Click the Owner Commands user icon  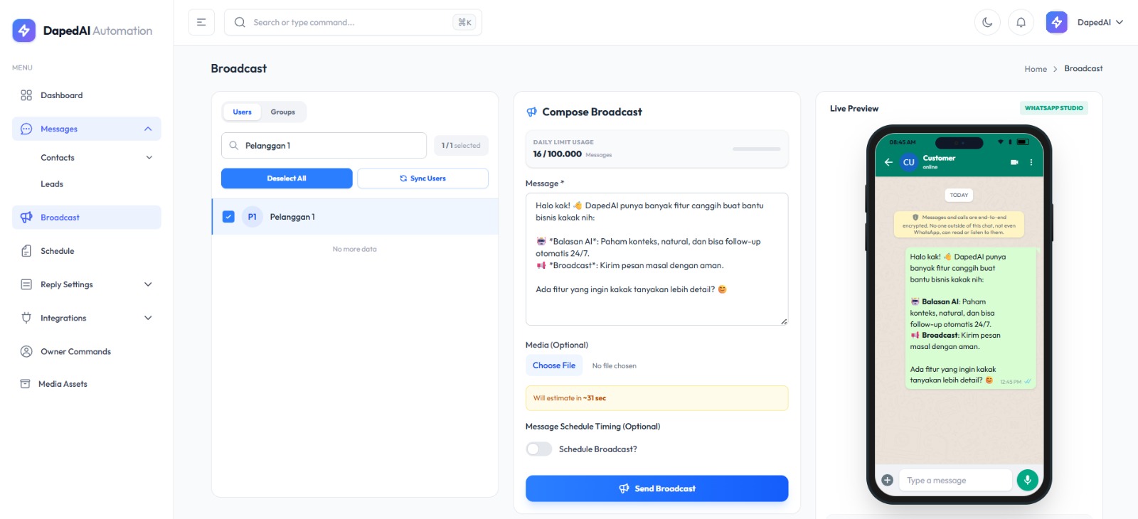[x=26, y=351]
